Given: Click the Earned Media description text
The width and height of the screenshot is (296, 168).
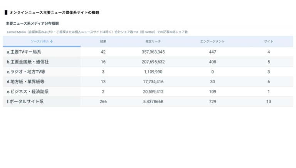Looking at the screenshot, I should (97, 32).
